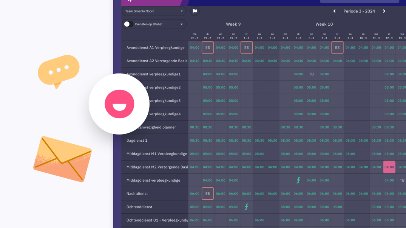Click the orange envelope icon

62,159
